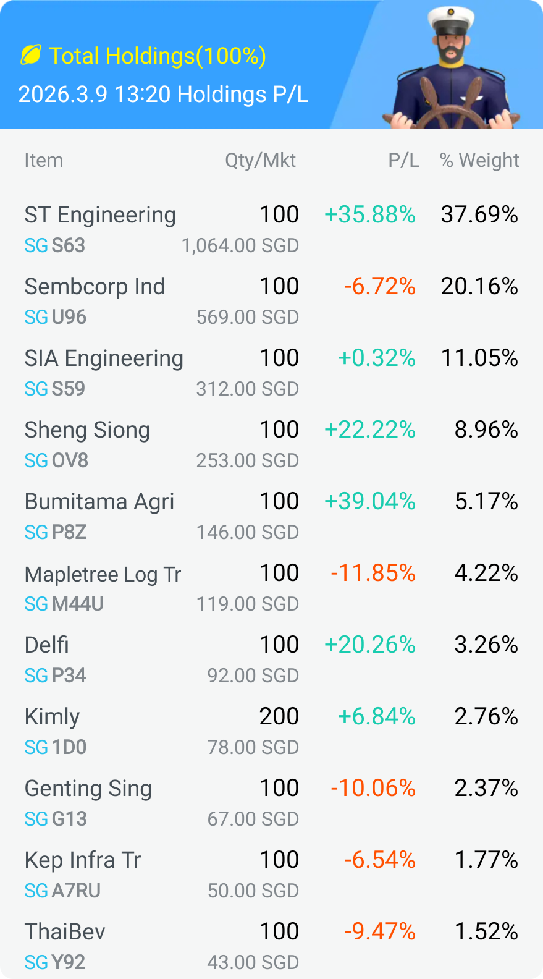Click the Holdings P/L date text
Image resolution: width=543 pixels, height=979 pixels.
163,95
